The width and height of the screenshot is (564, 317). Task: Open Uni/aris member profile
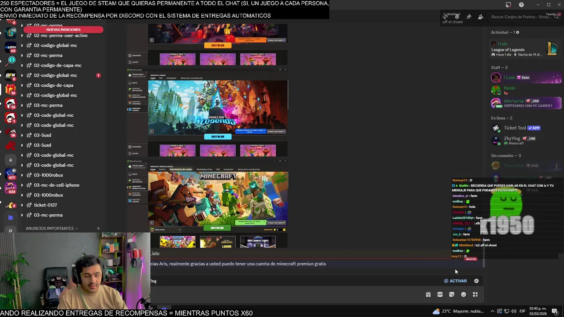[526, 103]
